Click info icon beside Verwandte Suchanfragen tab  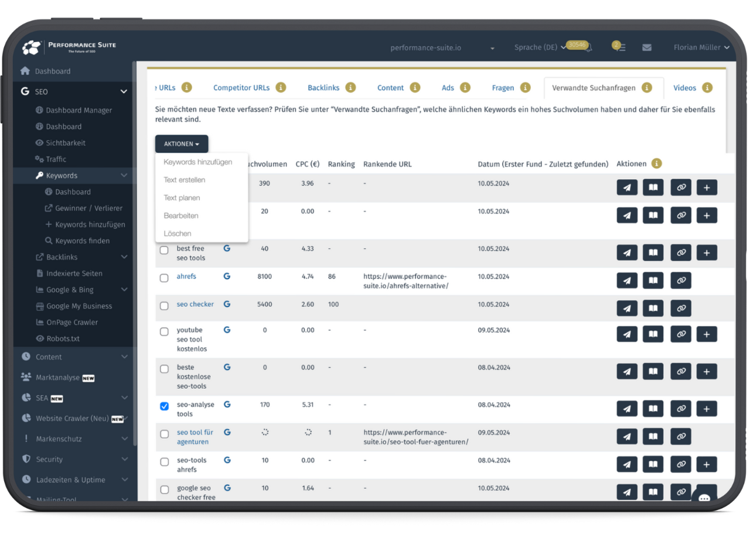(x=647, y=88)
